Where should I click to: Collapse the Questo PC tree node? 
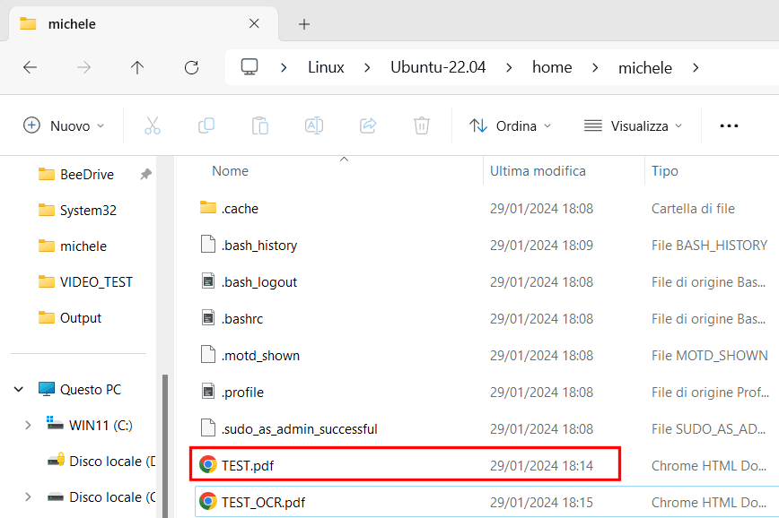point(18,390)
